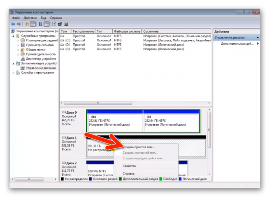Select the (E:) volume row label
The height and width of the screenshot is (197, 269).
click(68, 49)
